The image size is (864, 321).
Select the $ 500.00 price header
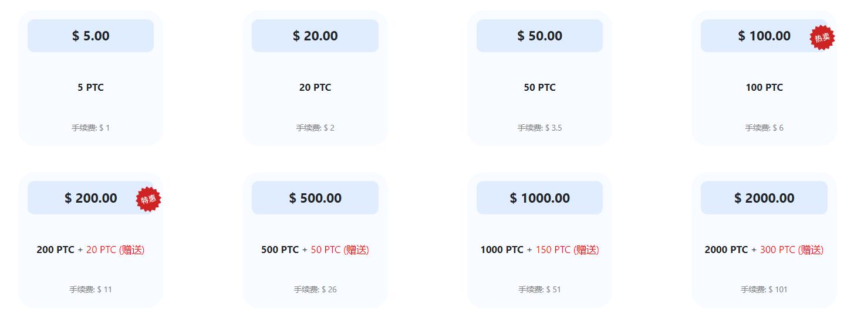[315, 198]
